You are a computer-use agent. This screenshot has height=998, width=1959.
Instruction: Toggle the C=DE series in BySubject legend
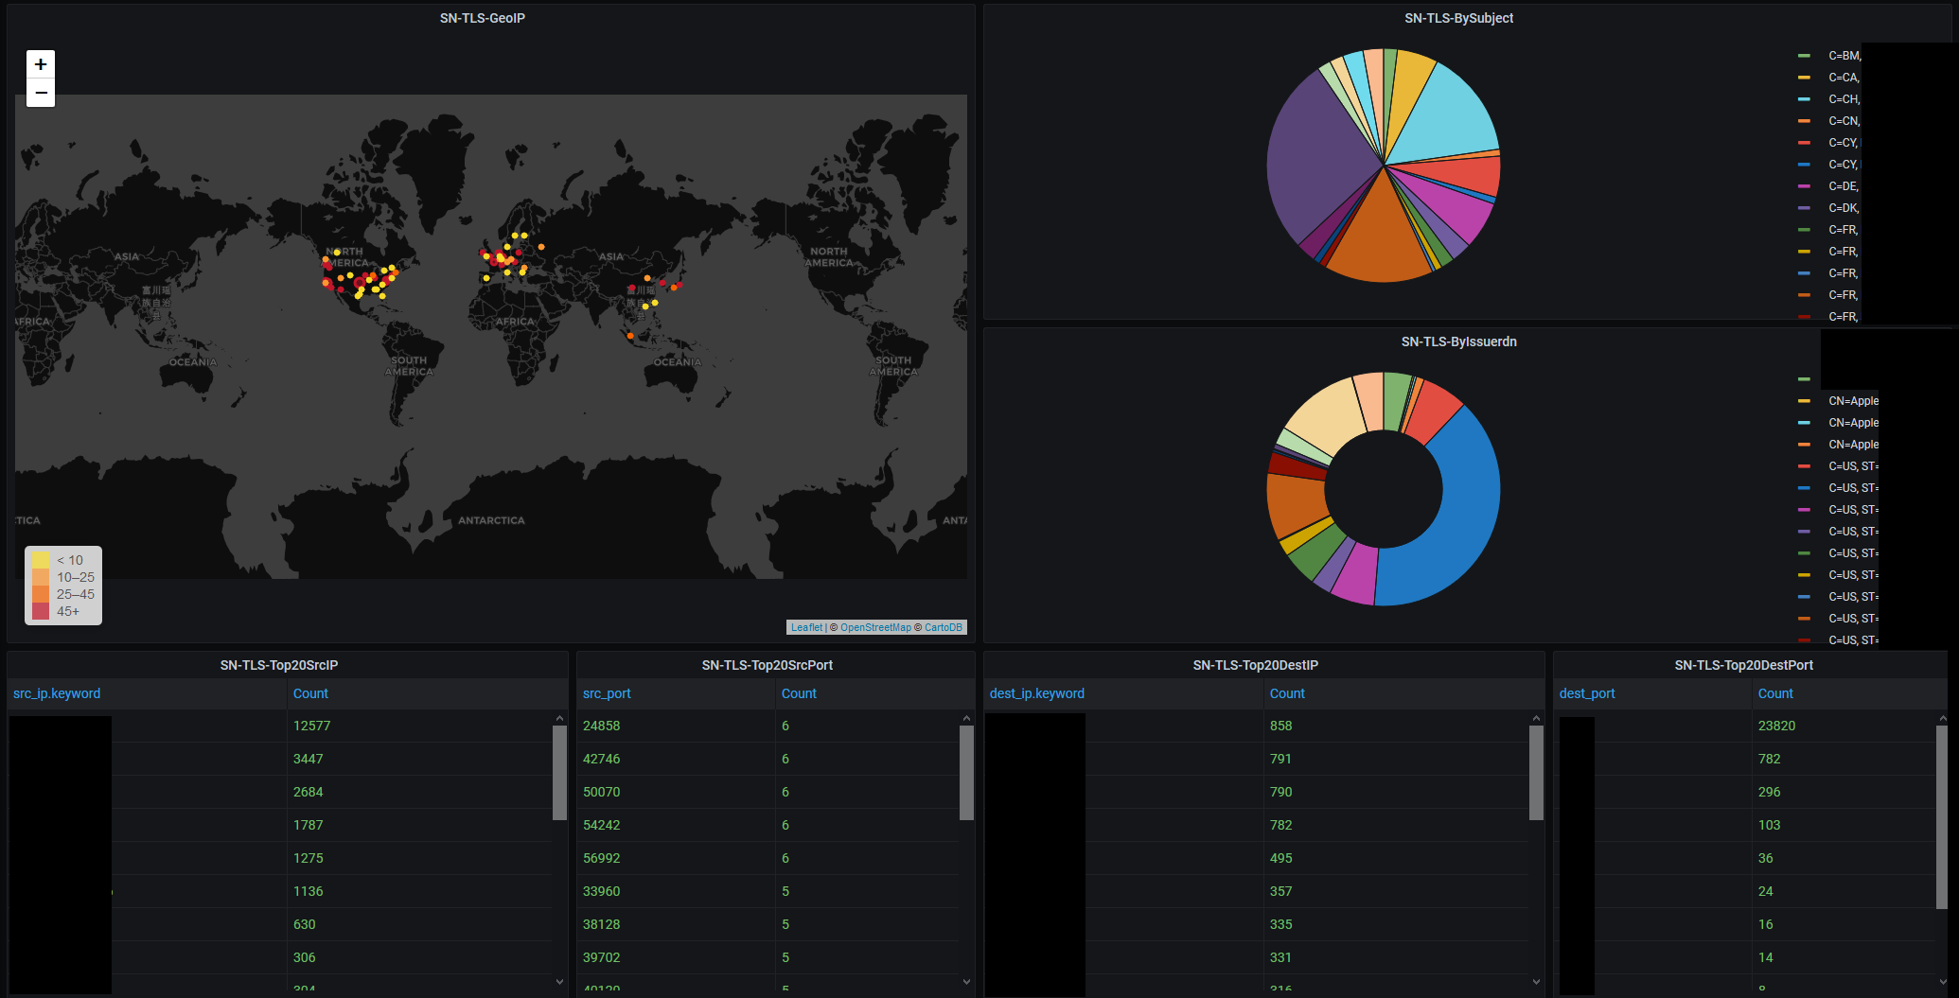click(1844, 186)
